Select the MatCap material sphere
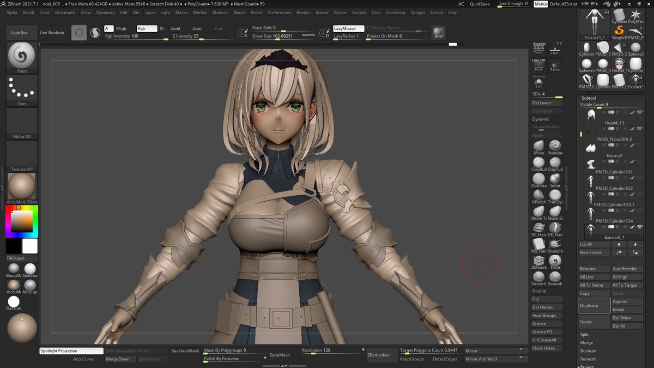 point(30,286)
